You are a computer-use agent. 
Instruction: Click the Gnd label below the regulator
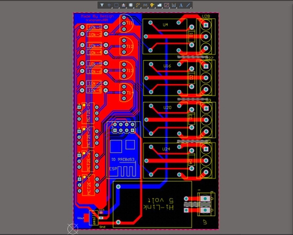tap(103, 226)
